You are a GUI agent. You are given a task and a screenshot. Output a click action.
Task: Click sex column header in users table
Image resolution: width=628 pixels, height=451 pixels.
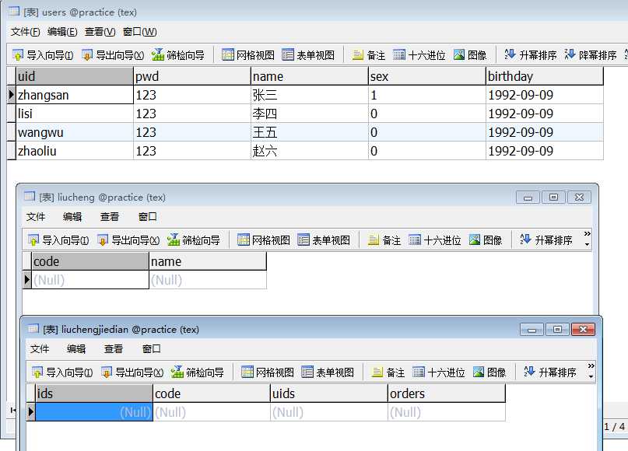point(427,76)
